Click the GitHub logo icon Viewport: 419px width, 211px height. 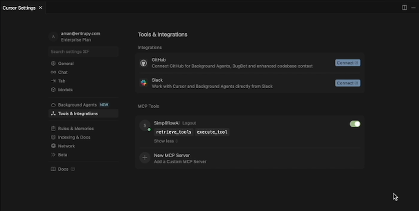[143, 63]
